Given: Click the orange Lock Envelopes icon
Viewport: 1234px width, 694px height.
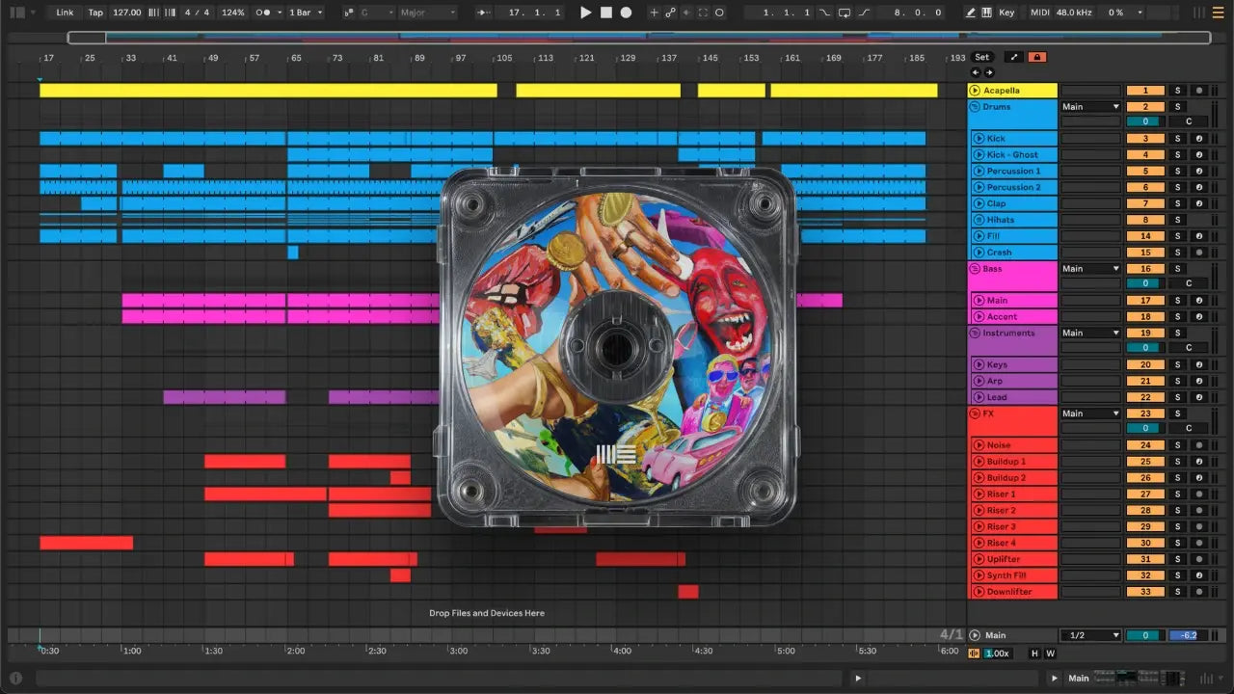Looking at the screenshot, I should (x=1036, y=57).
